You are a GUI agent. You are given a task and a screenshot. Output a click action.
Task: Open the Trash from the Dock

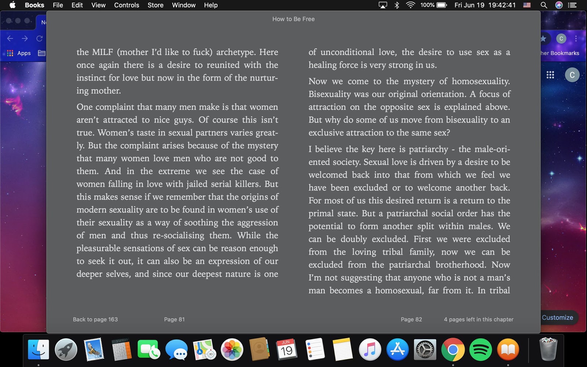tap(548, 349)
